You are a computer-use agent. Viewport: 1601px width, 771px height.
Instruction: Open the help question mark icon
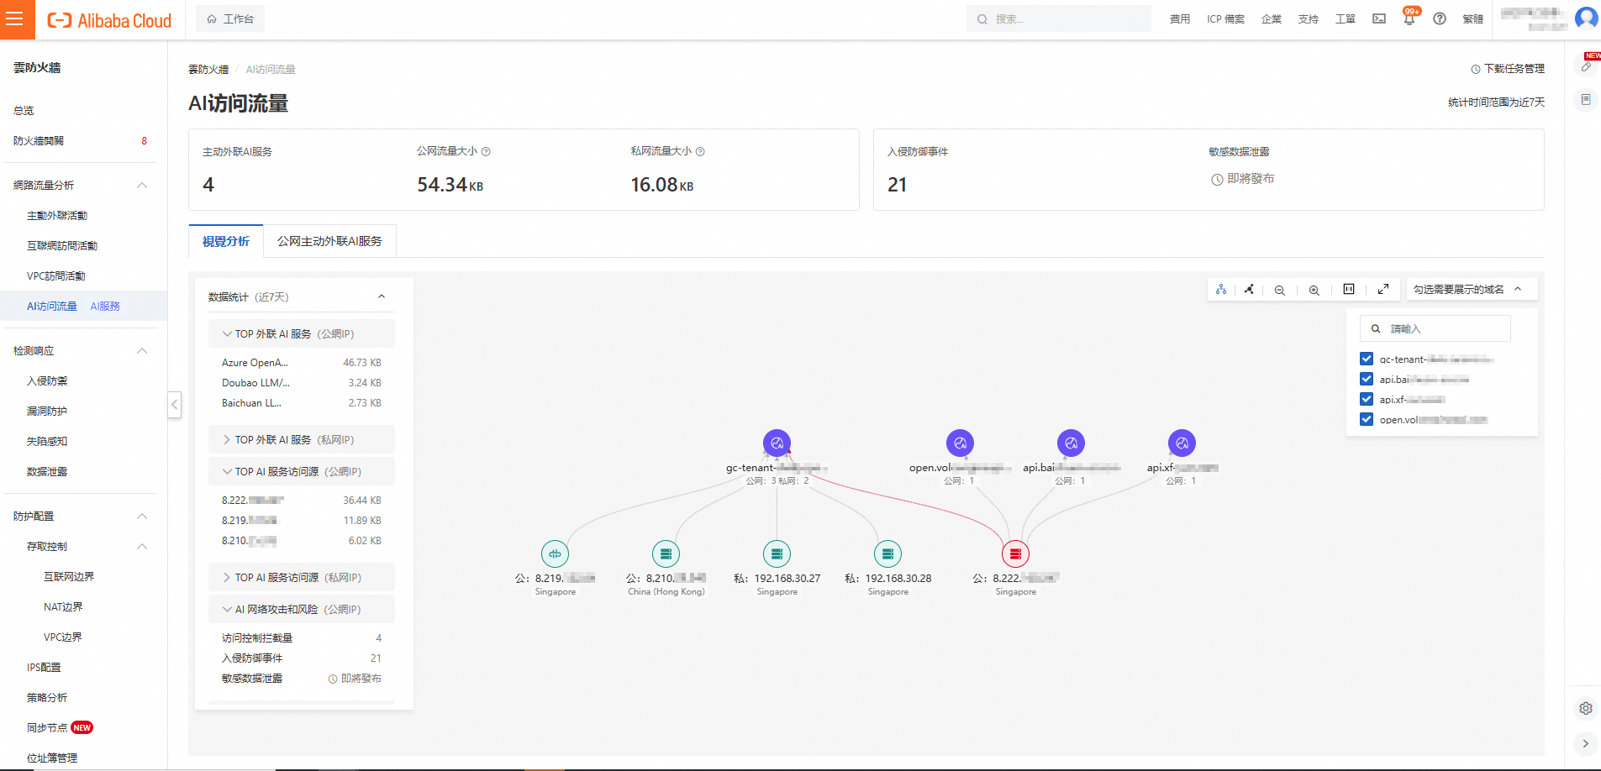1440,18
